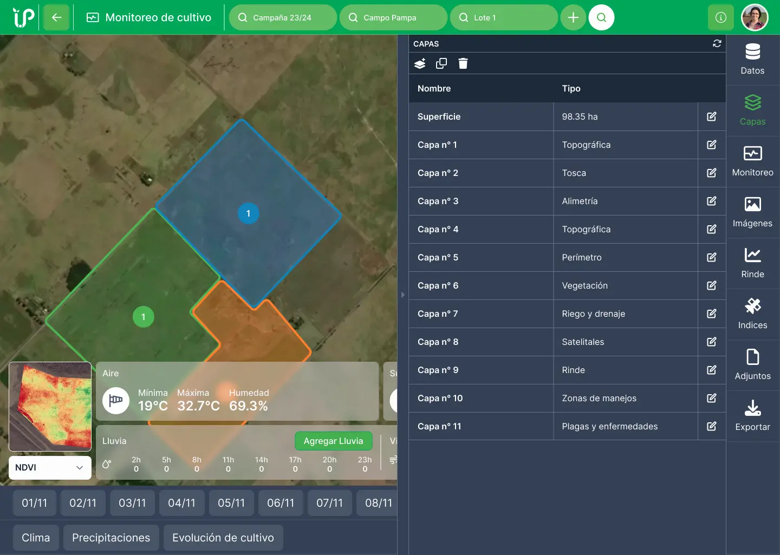Open Exportar in the sidebar
Image resolution: width=780 pixels, height=555 pixels.
(753, 416)
